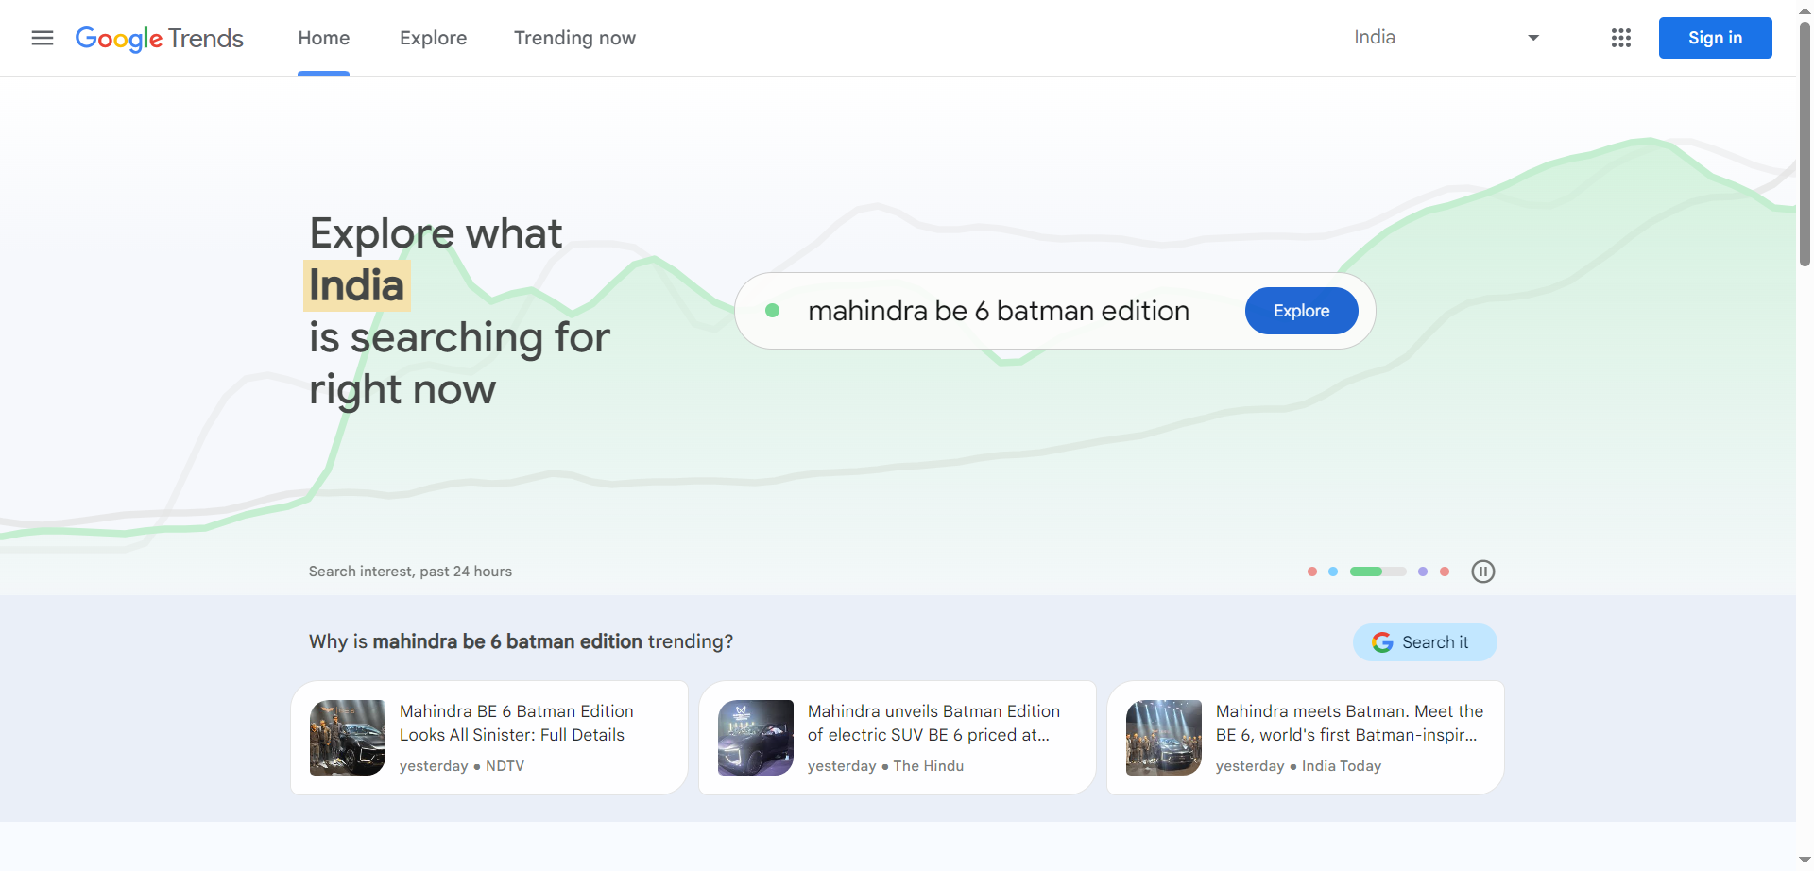Click the Google Trends logo

[x=160, y=38]
